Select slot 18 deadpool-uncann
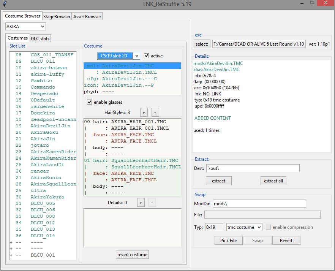Viewport: 335px width, 271px height. tap(43, 119)
